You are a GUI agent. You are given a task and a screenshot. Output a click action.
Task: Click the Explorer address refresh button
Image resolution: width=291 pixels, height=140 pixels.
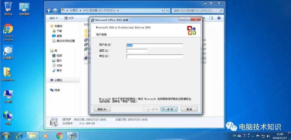[168, 10]
